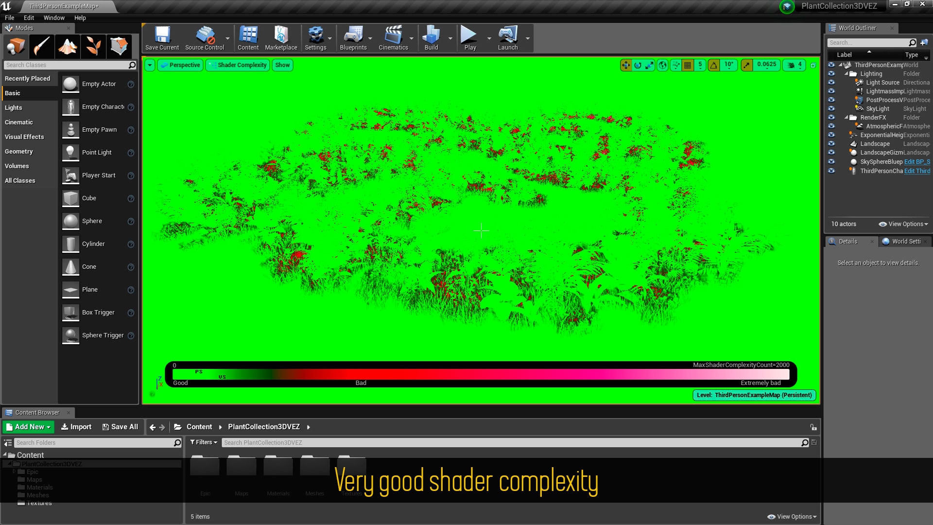Click the Import button
Screen dimensions: 933x525
pyautogui.click(x=76, y=427)
